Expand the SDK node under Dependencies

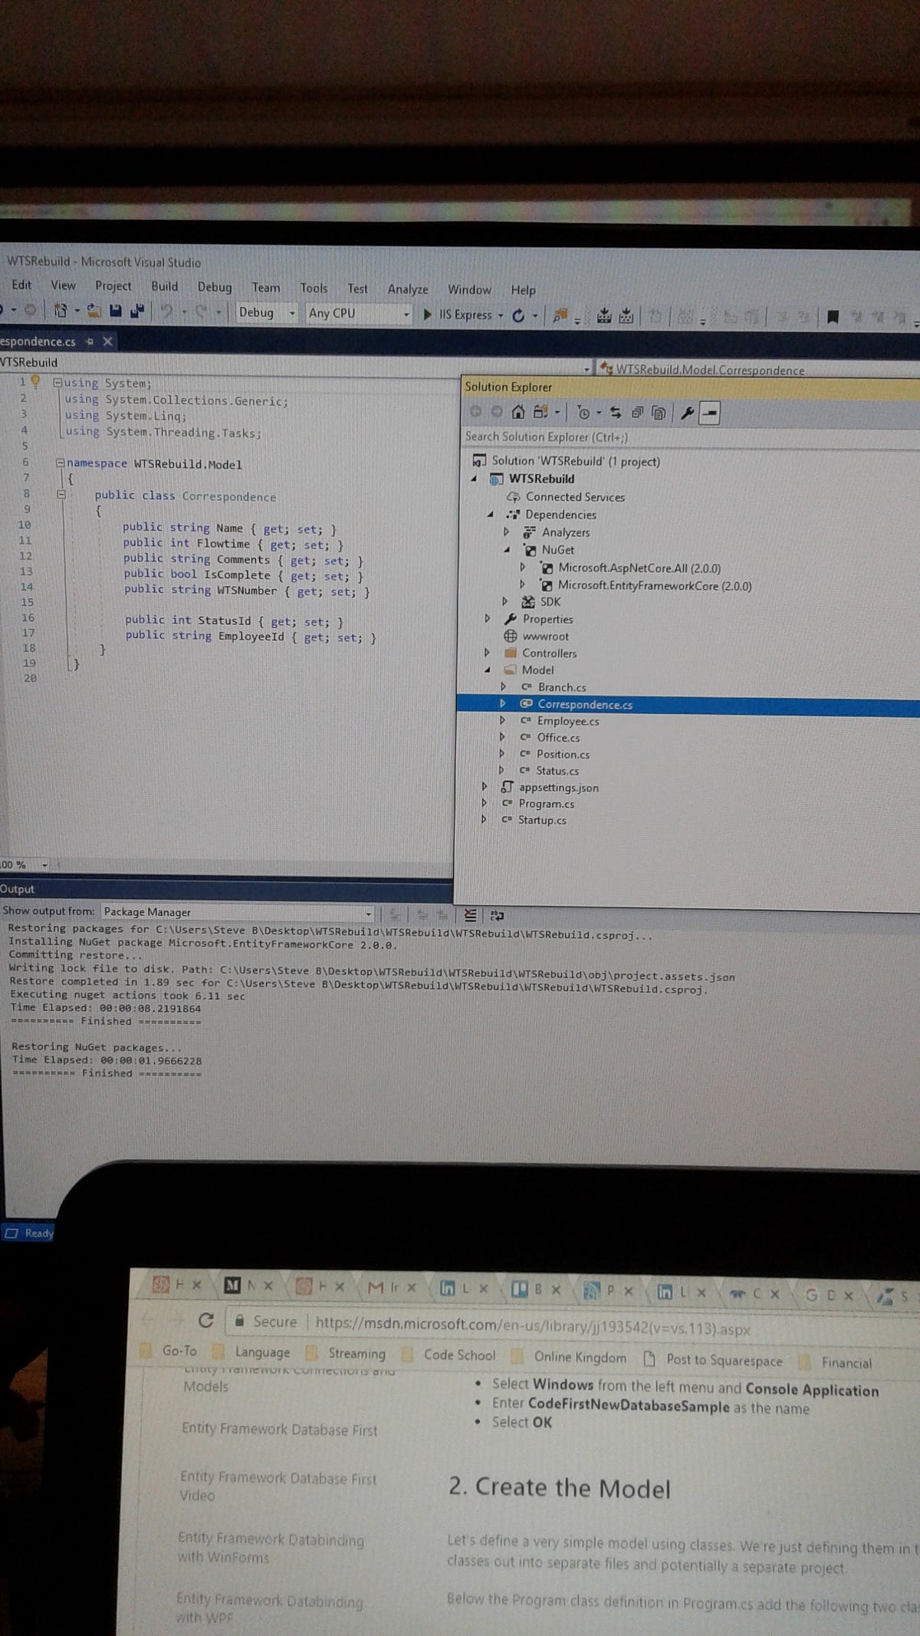coord(504,601)
